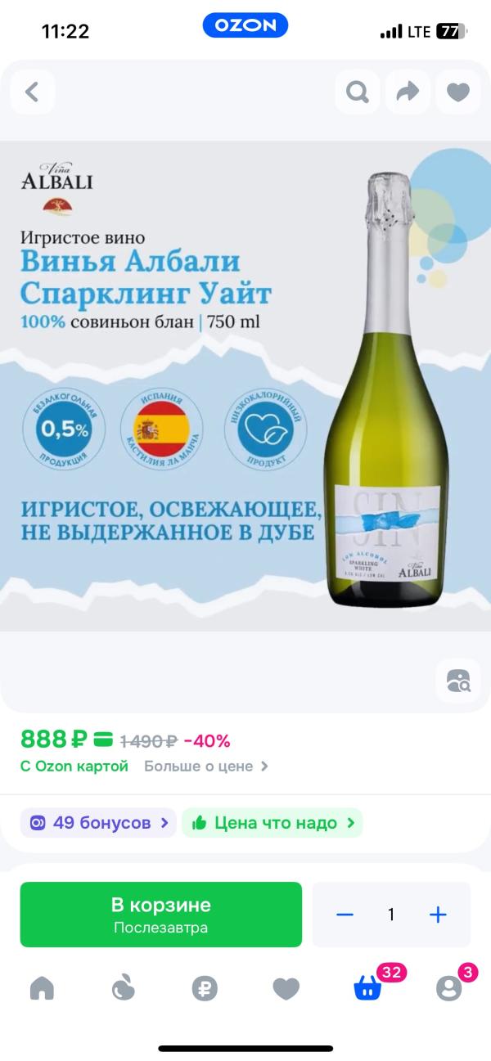Add product to favorites heart icon
The width and height of the screenshot is (491, 1061).
click(458, 92)
